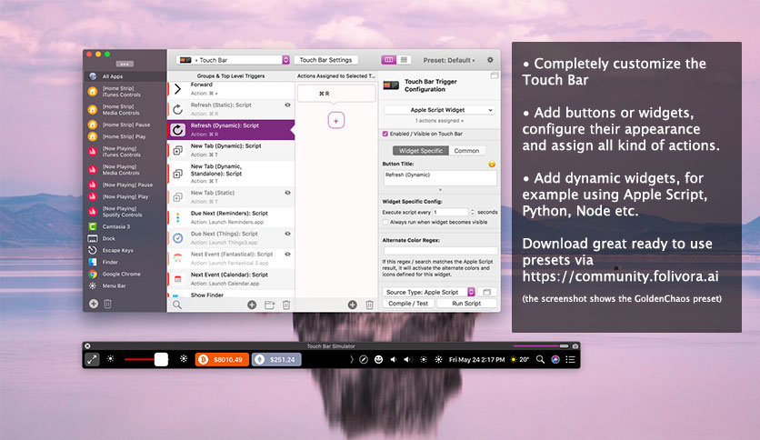Select Refresh (Dynamic): Script trigger
760x440 pixels.
pos(231,130)
